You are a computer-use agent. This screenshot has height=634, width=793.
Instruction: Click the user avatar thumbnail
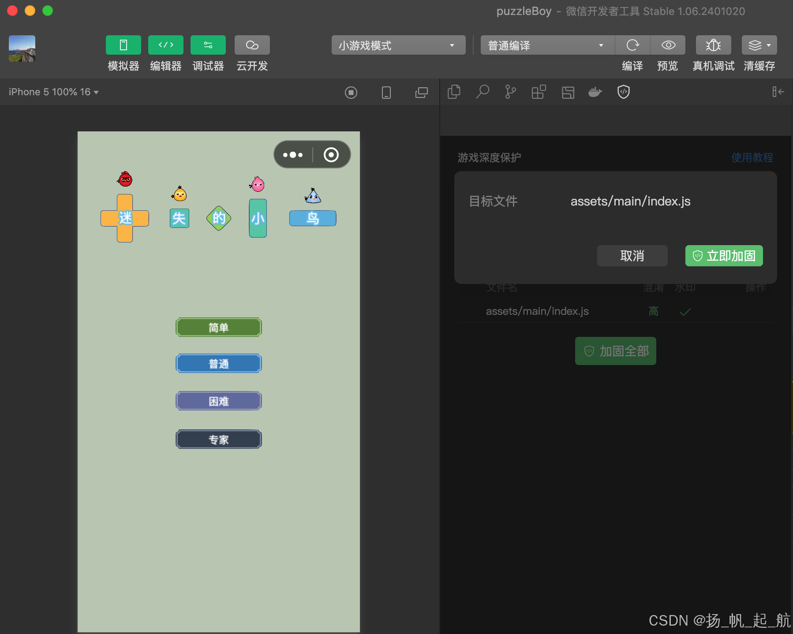click(22, 48)
